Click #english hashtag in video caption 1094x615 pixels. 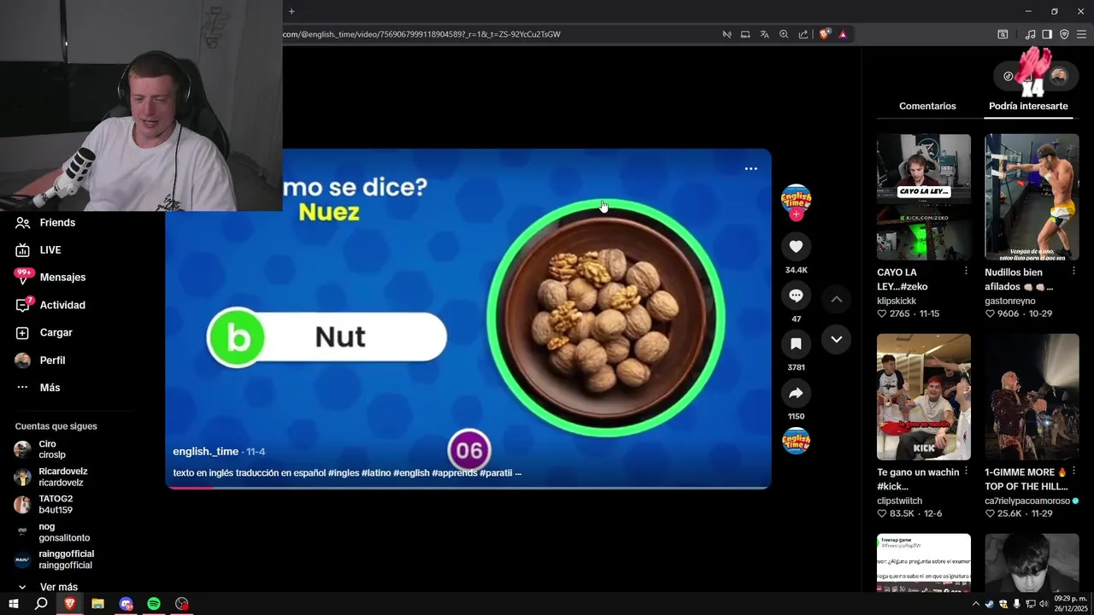pos(411,472)
